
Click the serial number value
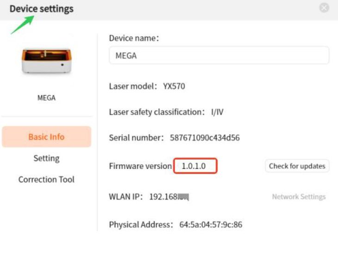coord(205,137)
